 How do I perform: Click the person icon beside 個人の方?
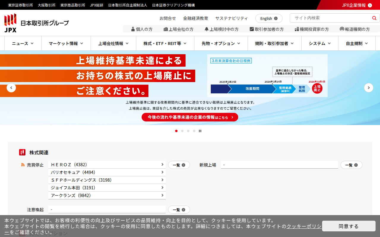click(x=133, y=29)
